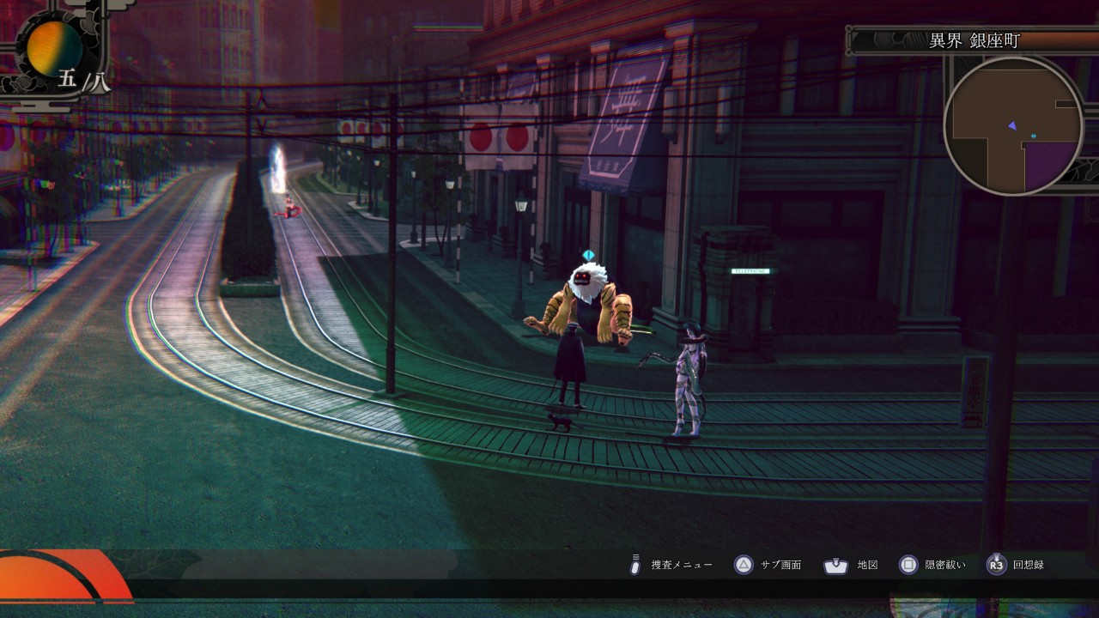The width and height of the screenshot is (1099, 618).
Task: Click the cyan diamond marker above the demon
Action: pyautogui.click(x=588, y=255)
